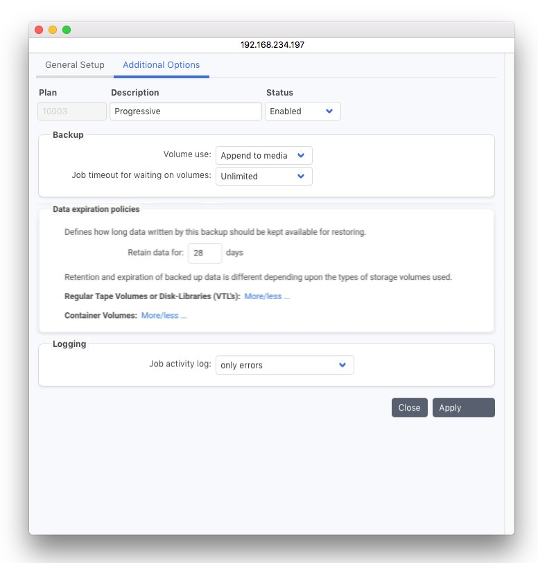Click the window title 192.168.234.197
Image resolution: width=538 pixels, height=563 pixels.
tap(272, 44)
